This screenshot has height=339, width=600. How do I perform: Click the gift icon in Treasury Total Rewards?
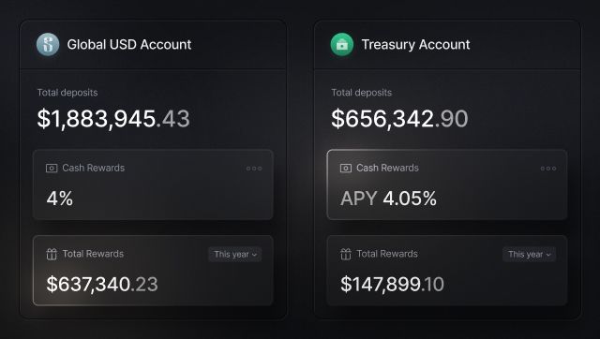pos(346,254)
